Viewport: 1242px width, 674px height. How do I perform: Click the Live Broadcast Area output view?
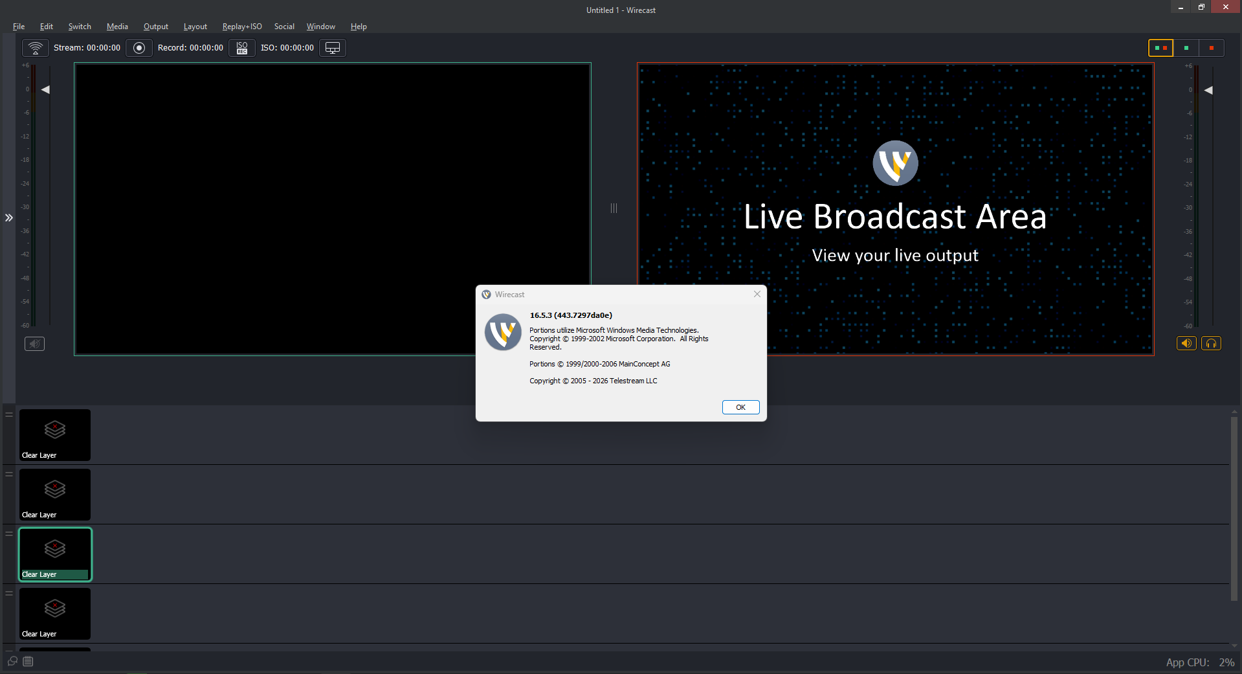895,208
